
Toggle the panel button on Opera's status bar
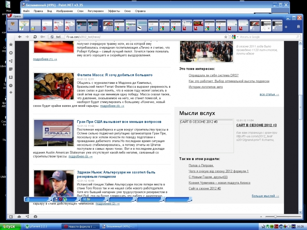point(11,216)
